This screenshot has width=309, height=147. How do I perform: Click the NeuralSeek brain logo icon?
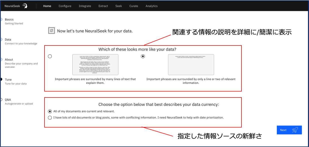25,6
